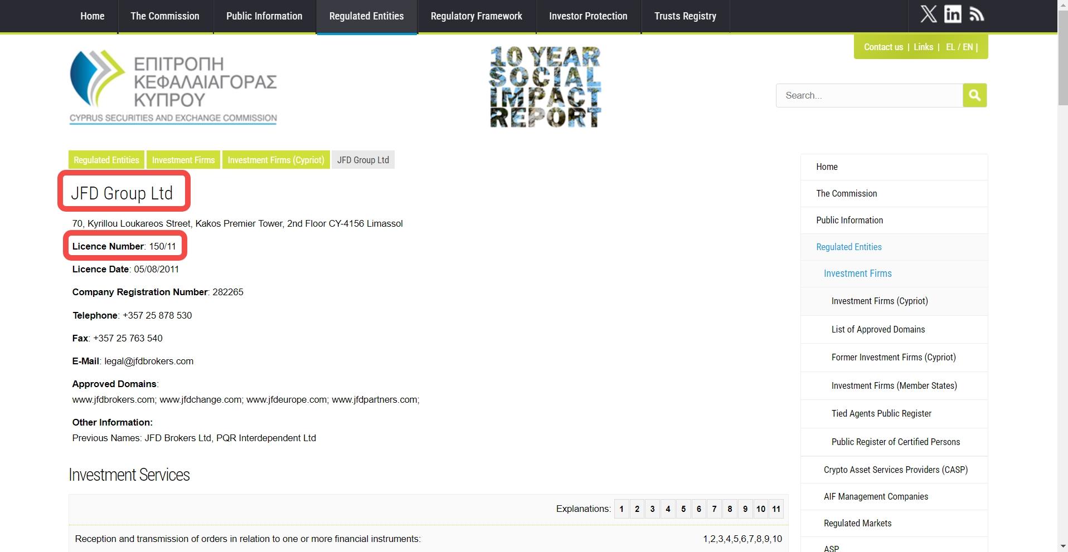Screen dimensions: 1068x552
Task: Open The Commission top menu
Action: (x=165, y=16)
